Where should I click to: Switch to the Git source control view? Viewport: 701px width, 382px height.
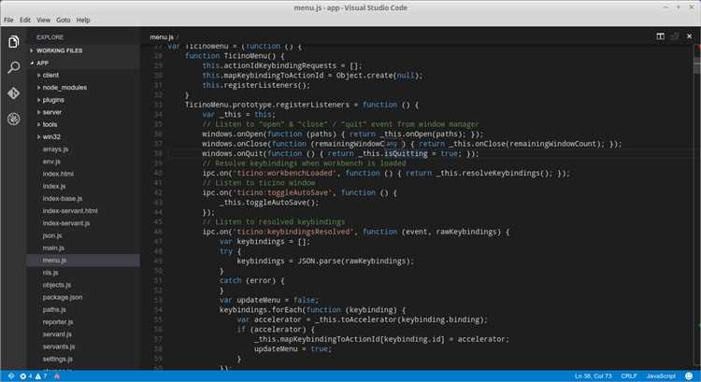coord(13,93)
